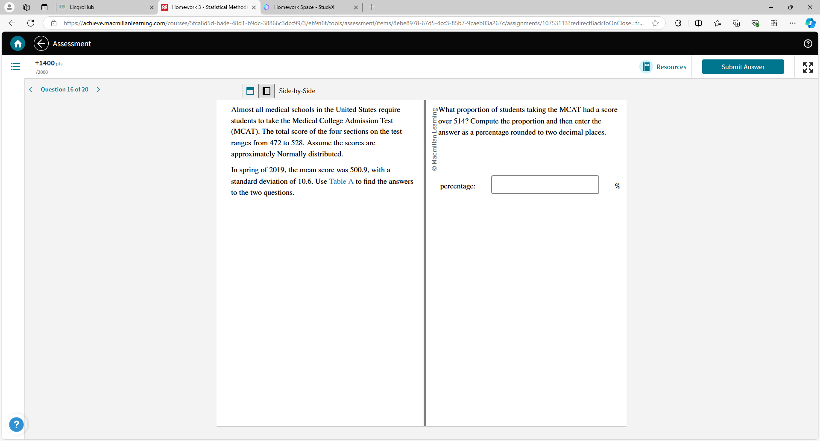The height and width of the screenshot is (441, 820).
Task: Click the Assessment header title
Action: point(72,44)
